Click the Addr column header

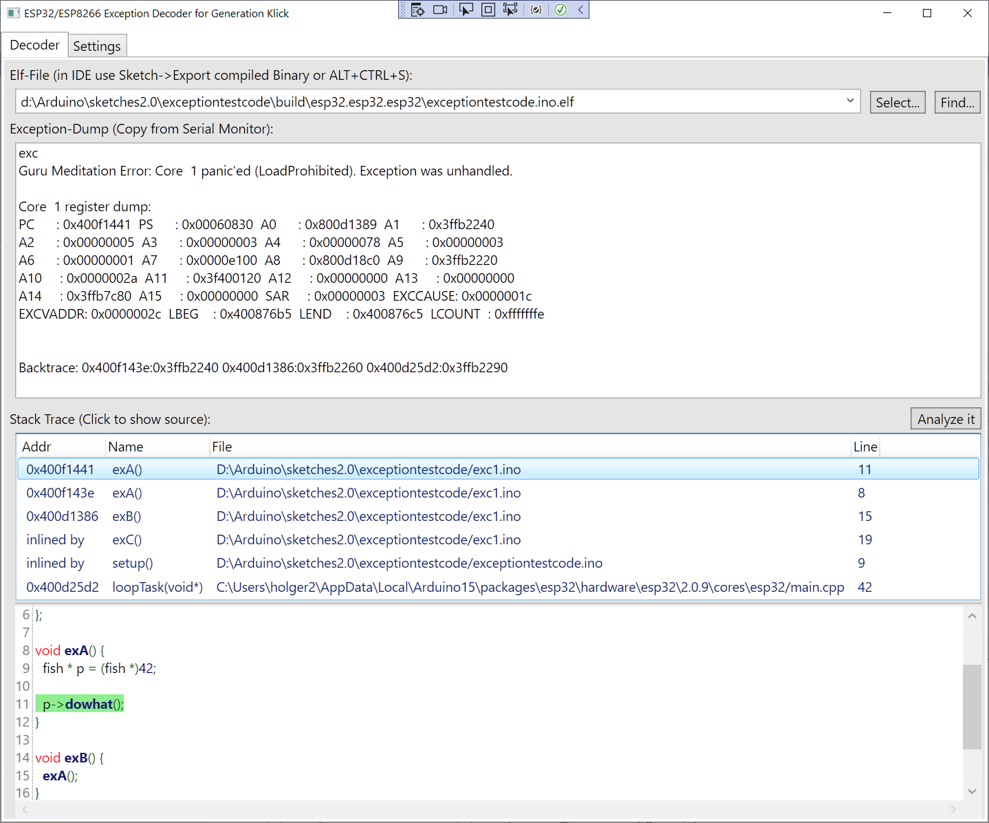coord(61,447)
